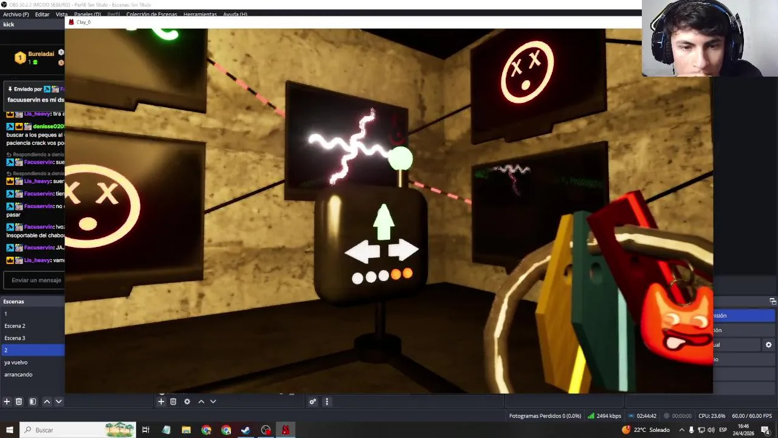Move source up arrow
Screen dimensions: 778x438
click(201, 401)
